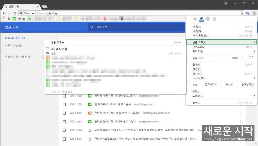This screenshot has height=146, width=258.
Task: Open Chrome 방문 기록 sidebar link
Action: [15, 38]
